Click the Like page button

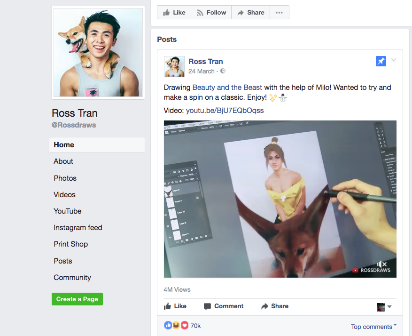(174, 12)
